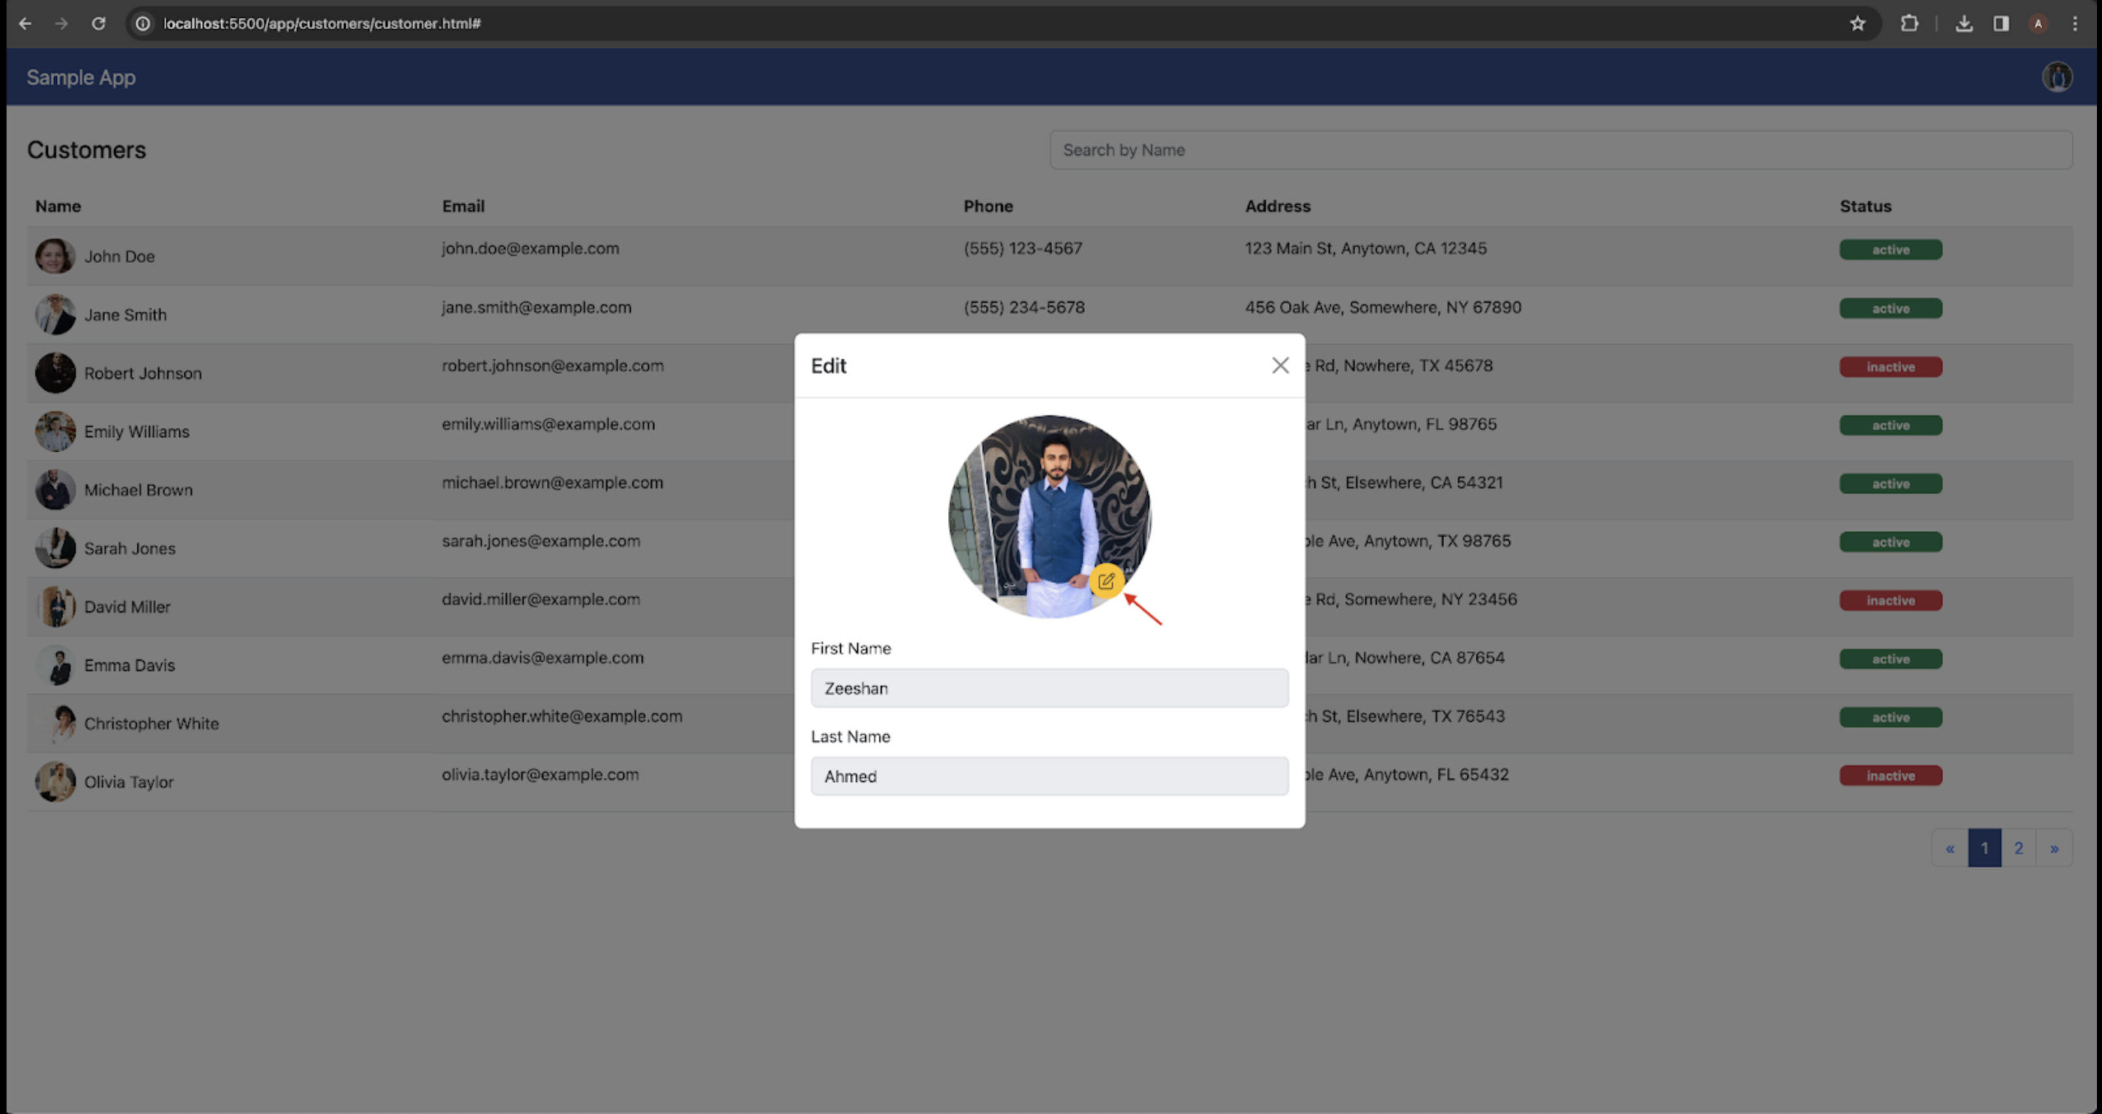This screenshot has width=2102, height=1114.
Task: Click next page double-arrow button
Action: coord(2054,848)
